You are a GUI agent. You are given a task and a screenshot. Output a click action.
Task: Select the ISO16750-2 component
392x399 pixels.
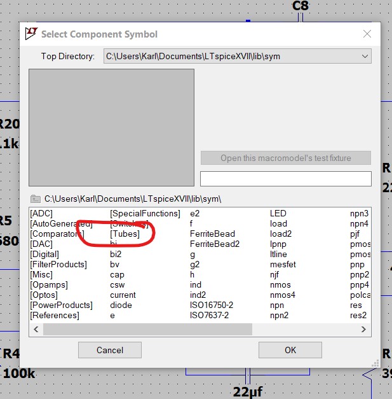212,305
